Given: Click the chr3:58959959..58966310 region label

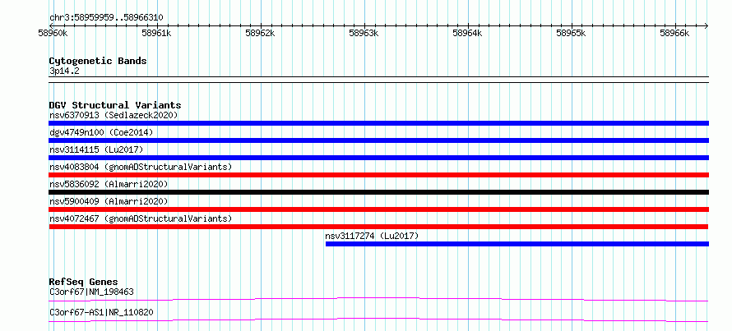Looking at the screenshot, I should click(x=106, y=18).
